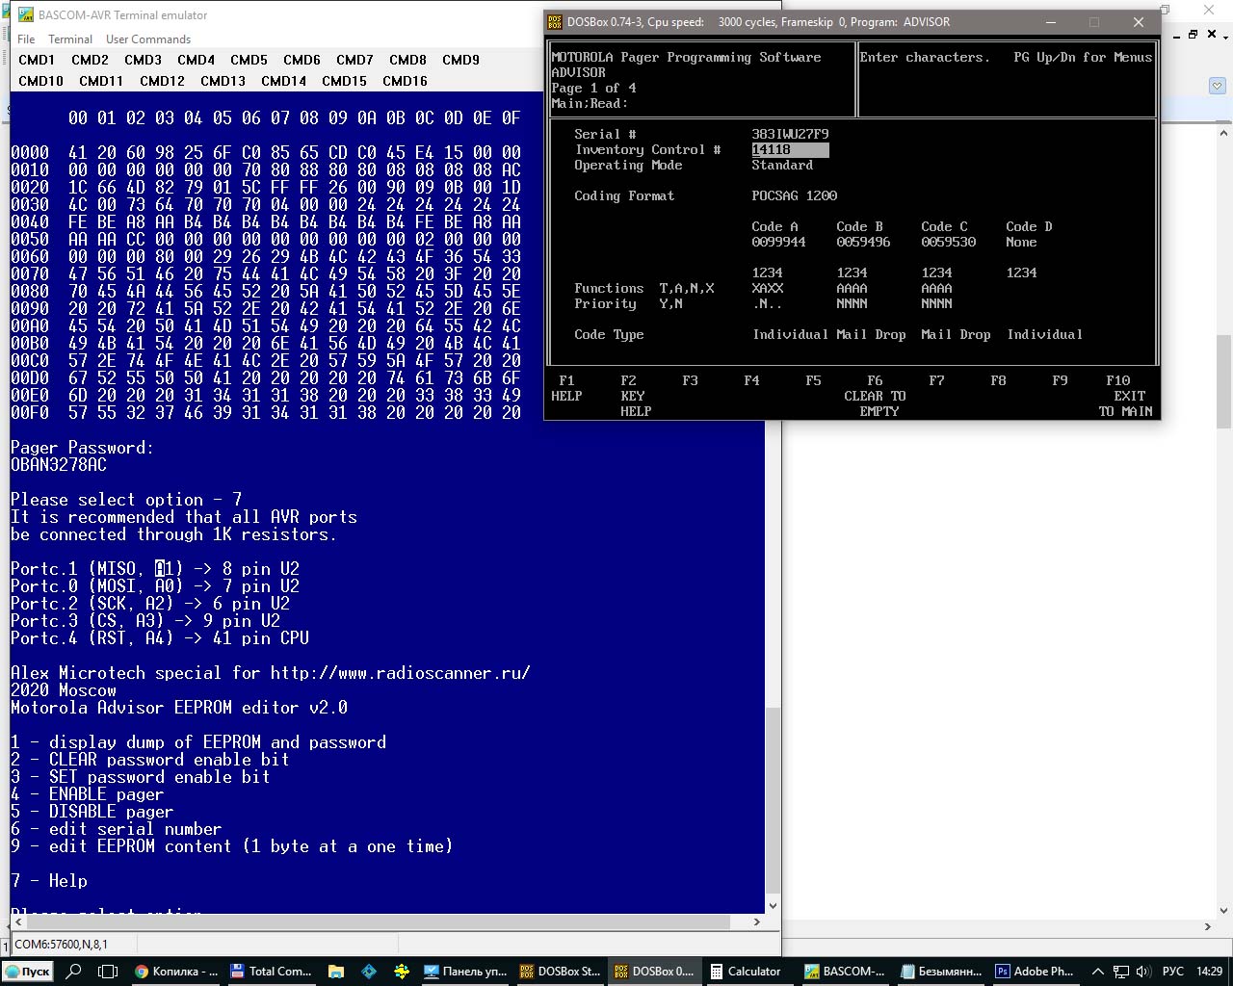
Task: Click Code C value 0059530
Action: pyautogui.click(x=948, y=242)
